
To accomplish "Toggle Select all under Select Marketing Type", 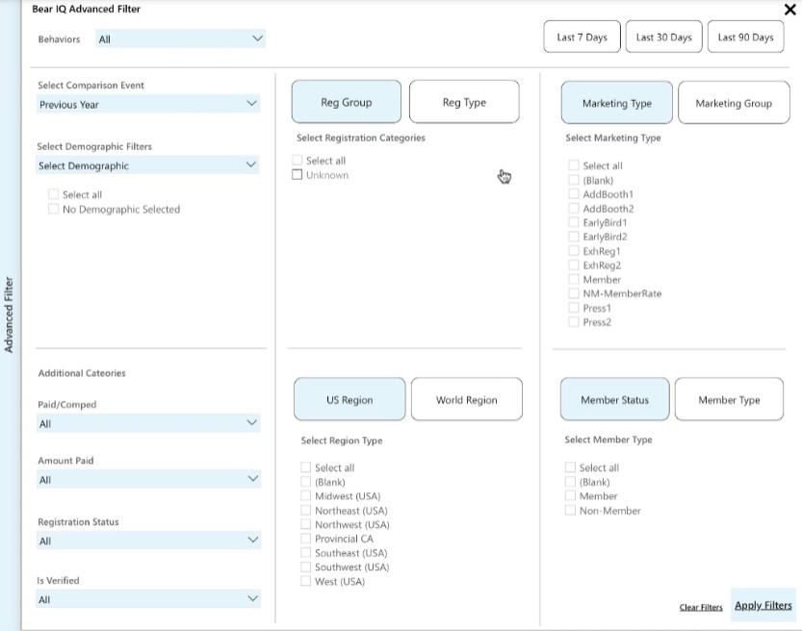I will (x=574, y=165).
